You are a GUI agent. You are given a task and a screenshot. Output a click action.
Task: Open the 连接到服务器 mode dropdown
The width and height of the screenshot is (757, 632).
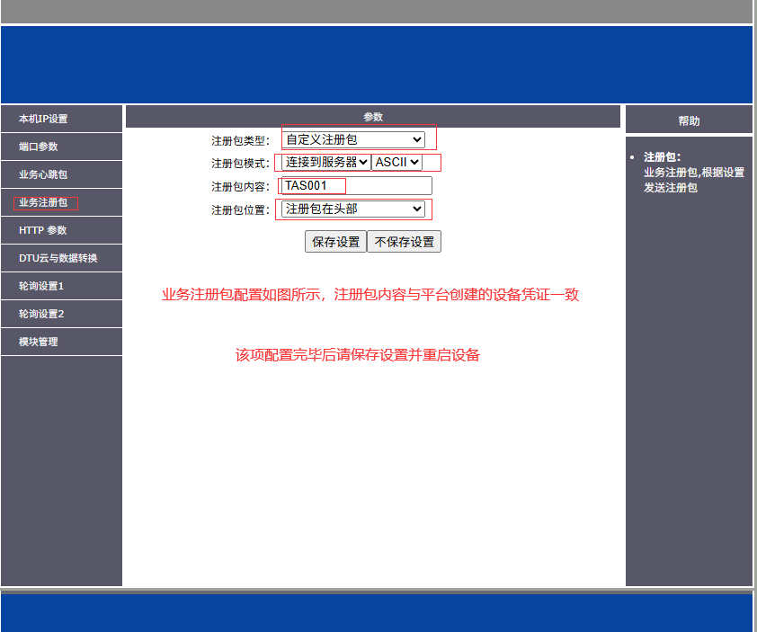(x=326, y=162)
